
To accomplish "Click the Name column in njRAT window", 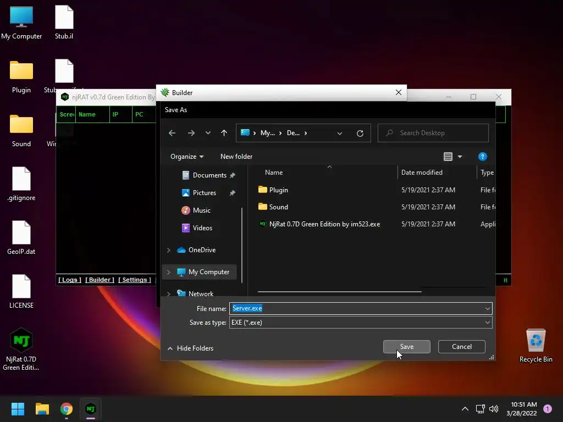I will point(92,114).
